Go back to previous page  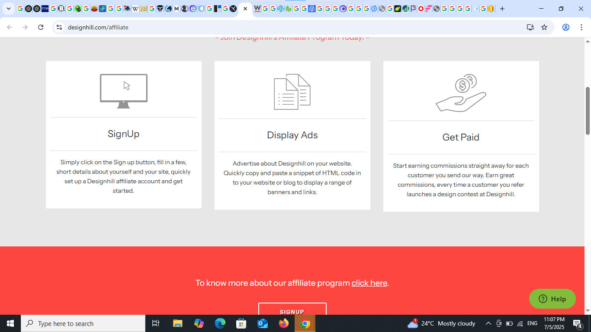pos(10,27)
